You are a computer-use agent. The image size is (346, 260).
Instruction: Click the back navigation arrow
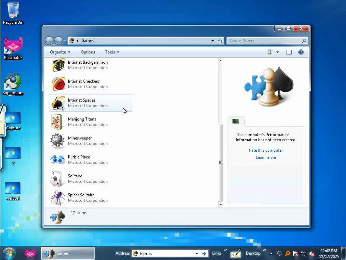click(49, 41)
